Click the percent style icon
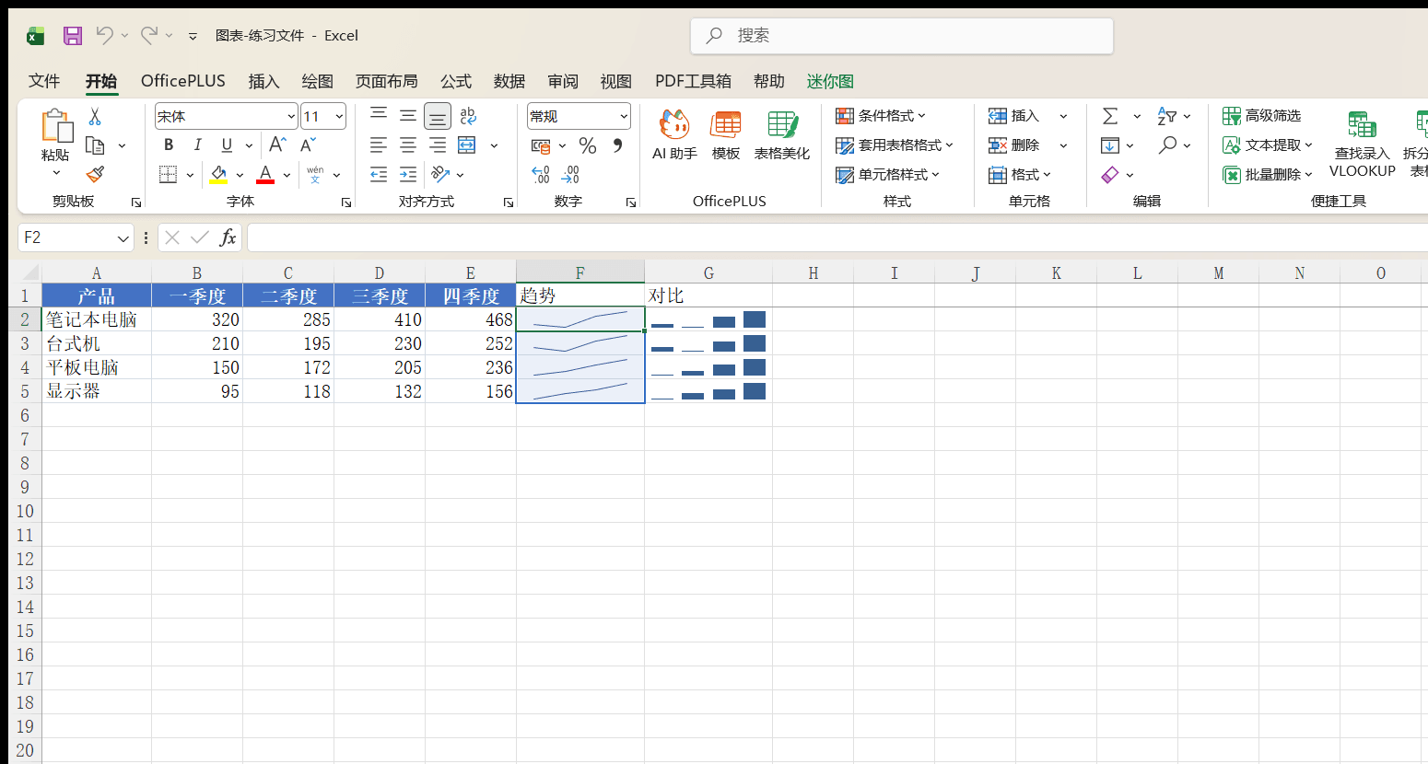 click(x=588, y=145)
